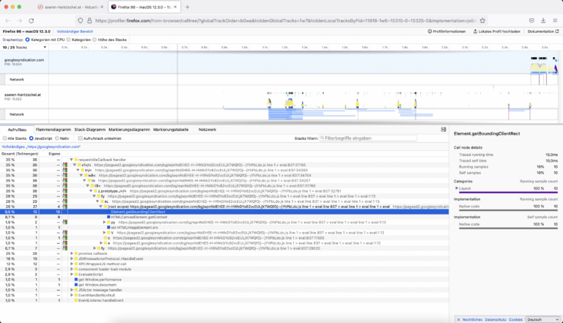Select the Element.getBoundingClientRect row
Screen dimensions: 563x323
click(x=224, y=212)
